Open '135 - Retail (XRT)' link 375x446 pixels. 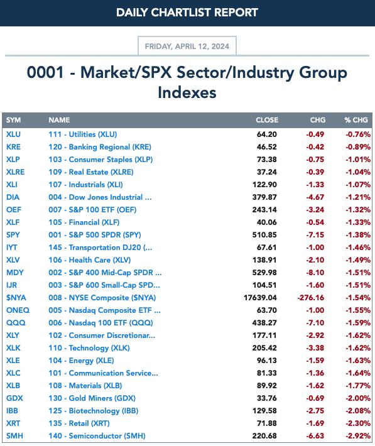(79, 423)
